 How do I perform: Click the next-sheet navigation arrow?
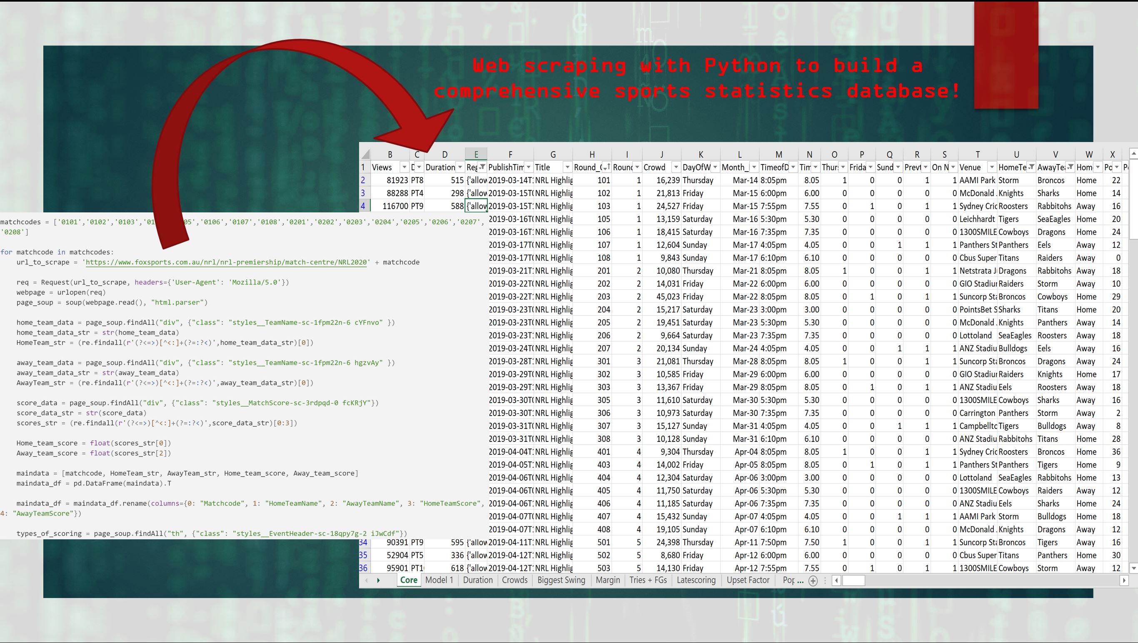tap(378, 580)
